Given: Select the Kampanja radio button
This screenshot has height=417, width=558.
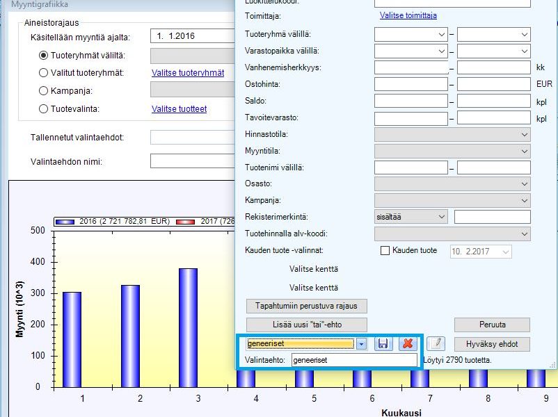Looking at the screenshot, I should [43, 90].
